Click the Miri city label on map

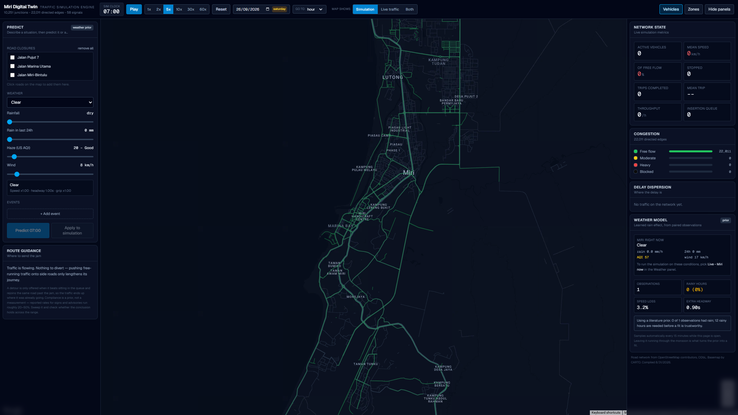coord(409,173)
